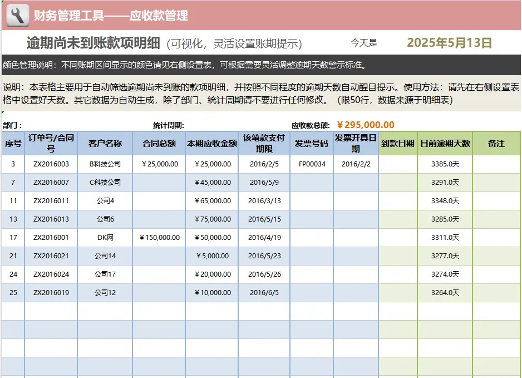Select order number ZX2016024

51,274
